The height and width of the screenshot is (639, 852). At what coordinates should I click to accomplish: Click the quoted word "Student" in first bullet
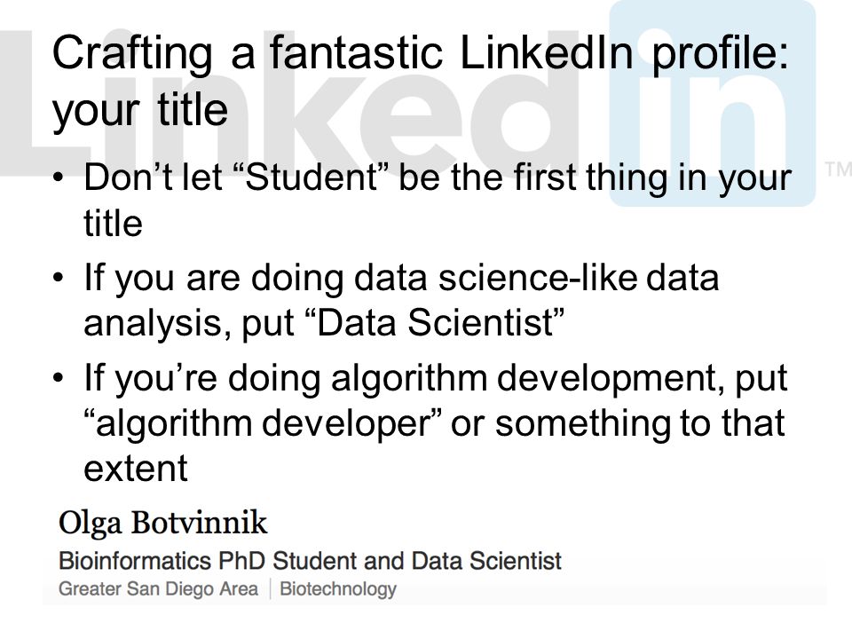point(312,177)
